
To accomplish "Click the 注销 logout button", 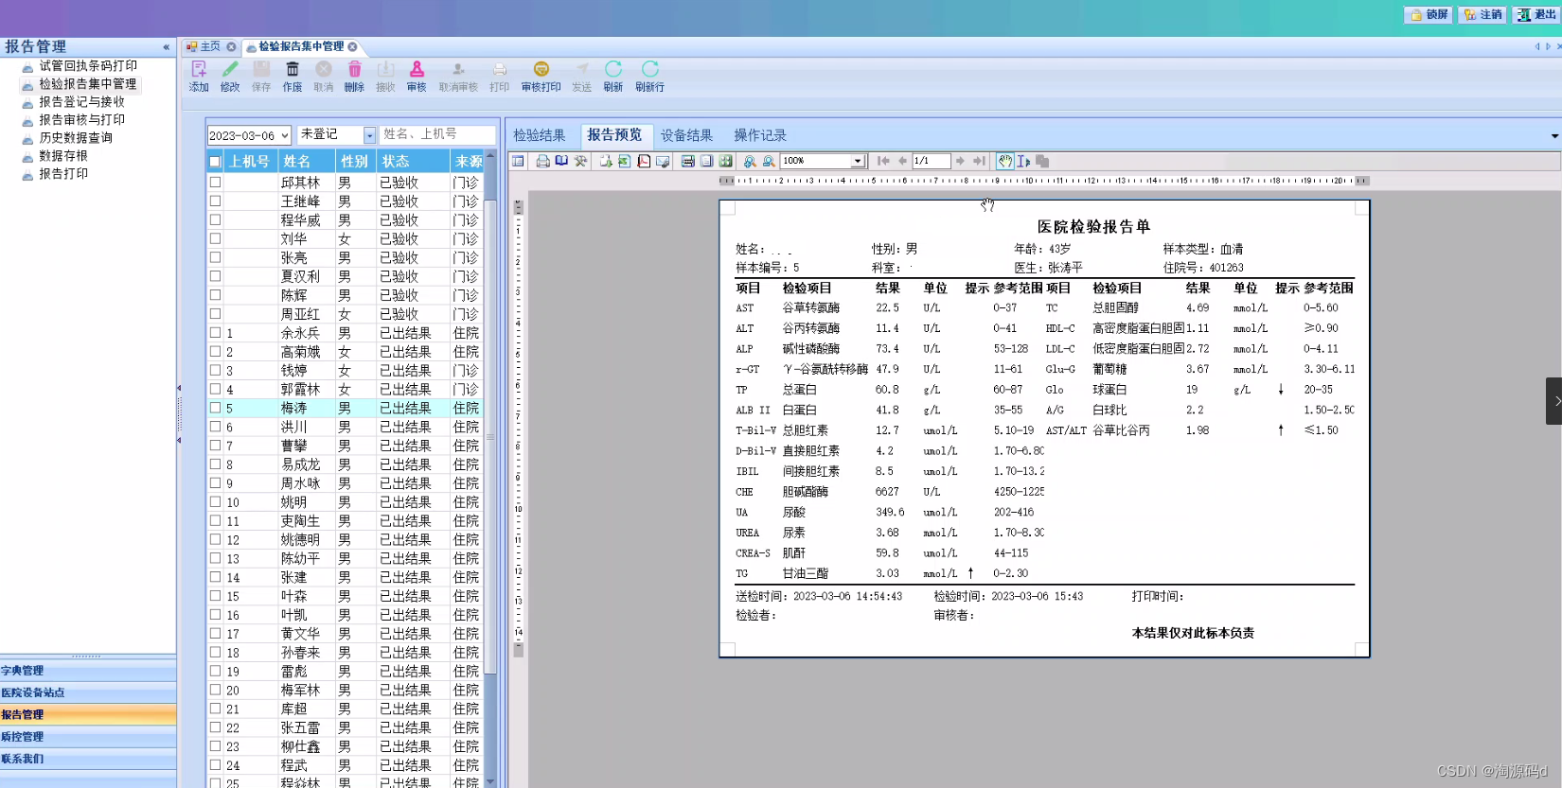I will tap(1482, 14).
